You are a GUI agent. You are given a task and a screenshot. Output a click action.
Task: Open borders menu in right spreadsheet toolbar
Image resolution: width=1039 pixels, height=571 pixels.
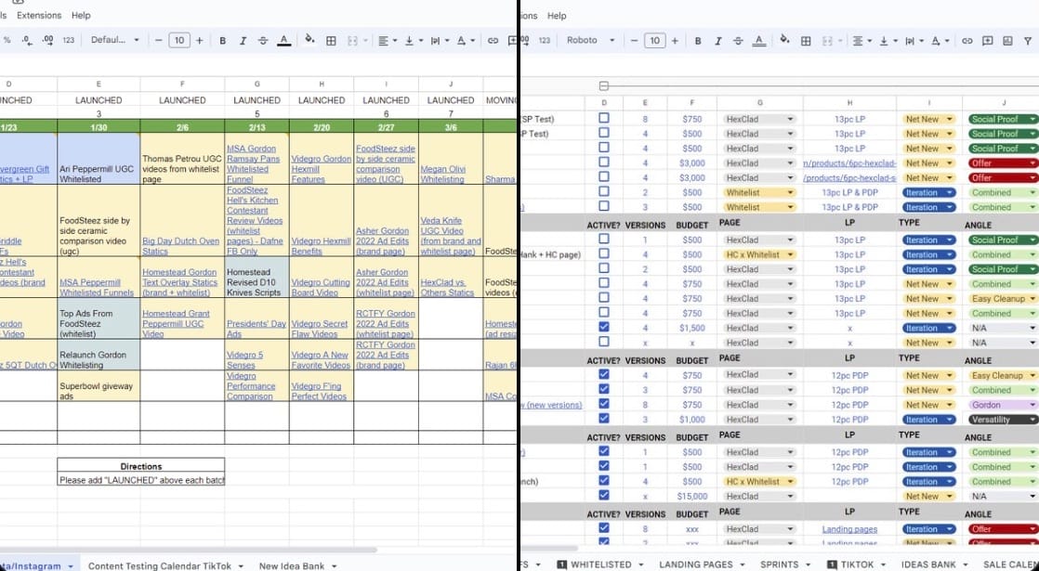coord(806,40)
